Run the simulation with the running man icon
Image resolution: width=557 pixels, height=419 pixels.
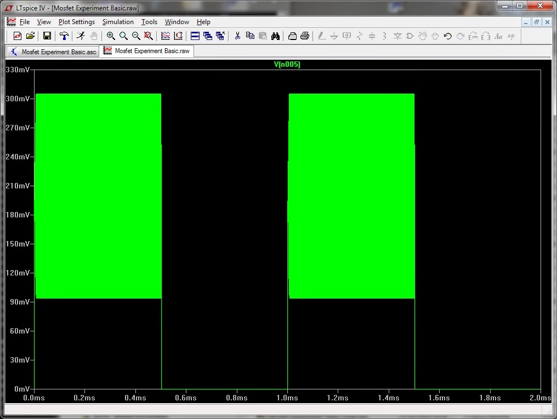point(80,36)
